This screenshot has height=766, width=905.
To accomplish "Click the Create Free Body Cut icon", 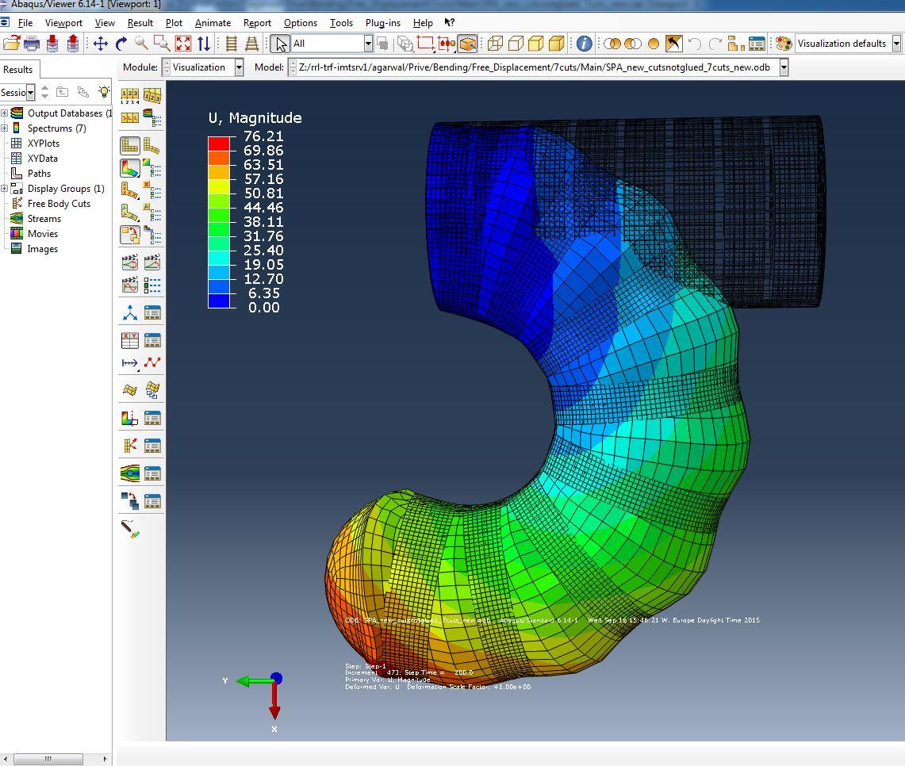I will pyautogui.click(x=130, y=446).
